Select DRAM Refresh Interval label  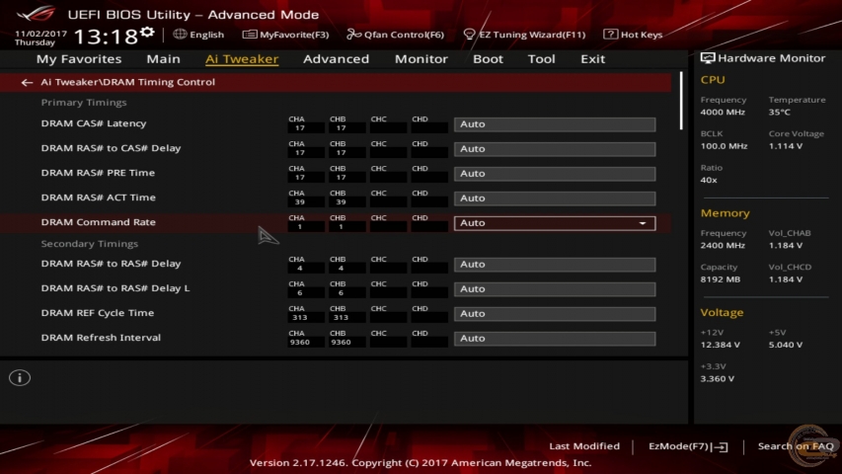point(101,338)
